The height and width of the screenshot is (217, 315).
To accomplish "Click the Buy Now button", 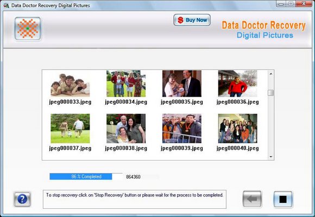I will click(192, 20).
